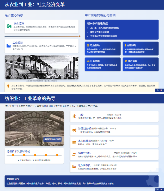Click the gears icon beside 珍妮纺纱机
The height and width of the screenshot is (191, 164).
pos(74,130)
